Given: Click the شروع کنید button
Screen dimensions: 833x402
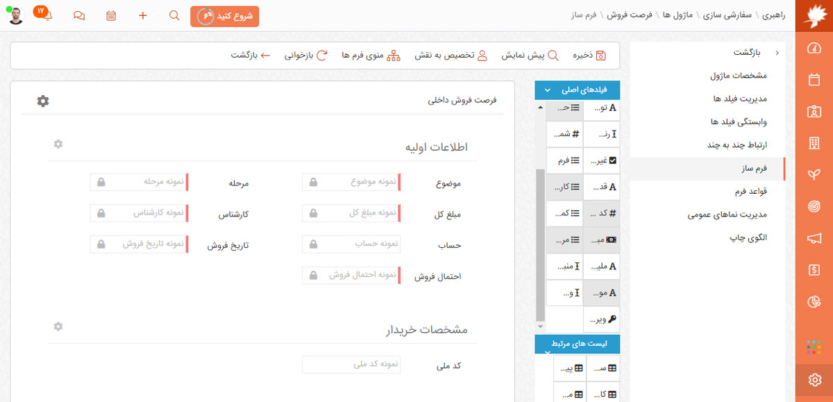Looking at the screenshot, I should 224,16.
